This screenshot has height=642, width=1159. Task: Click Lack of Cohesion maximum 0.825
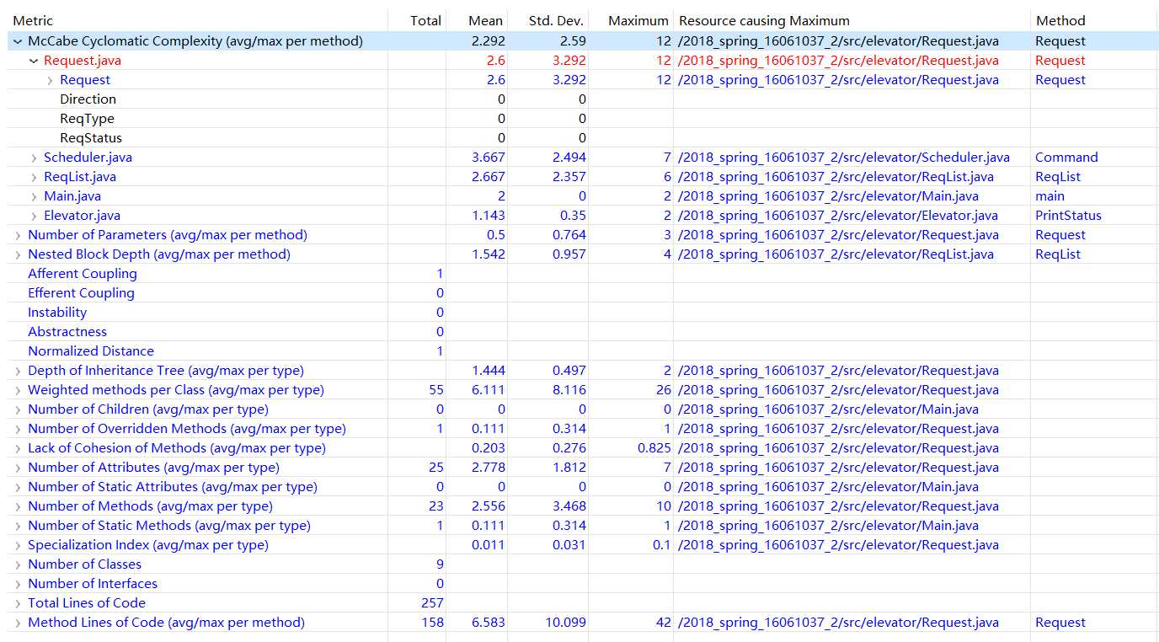click(654, 448)
